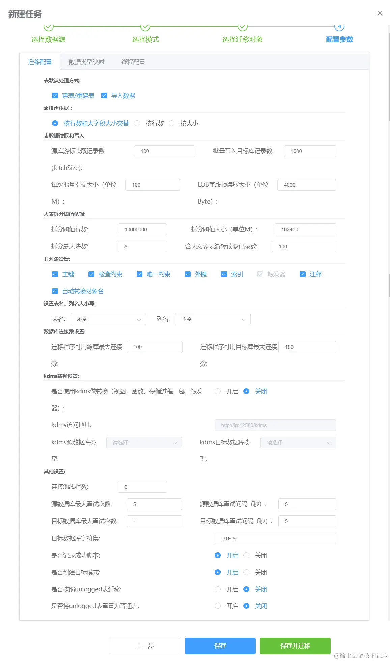Click the 目标库最大连接数 input field
Image resolution: width=390 pixels, height=661 pixels.
point(307,347)
